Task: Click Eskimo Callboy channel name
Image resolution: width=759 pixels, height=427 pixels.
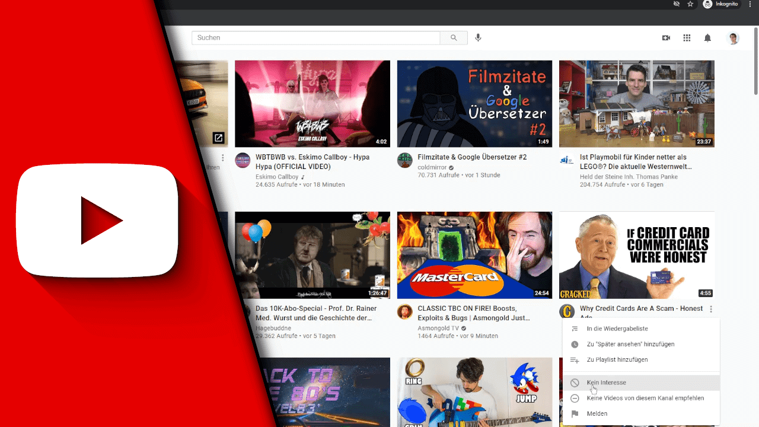Action: (x=277, y=177)
